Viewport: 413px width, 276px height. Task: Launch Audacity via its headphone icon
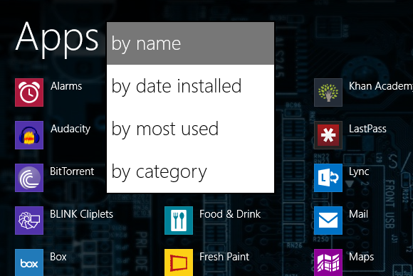[x=29, y=135]
